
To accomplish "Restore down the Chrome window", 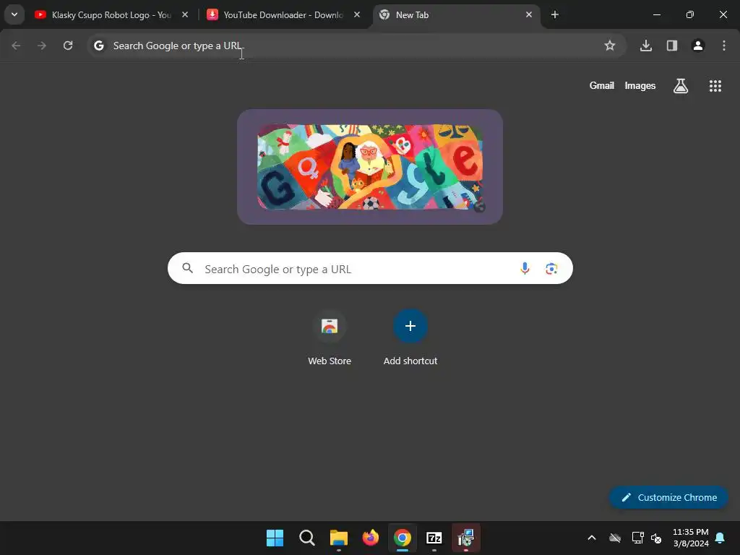I will (x=690, y=14).
